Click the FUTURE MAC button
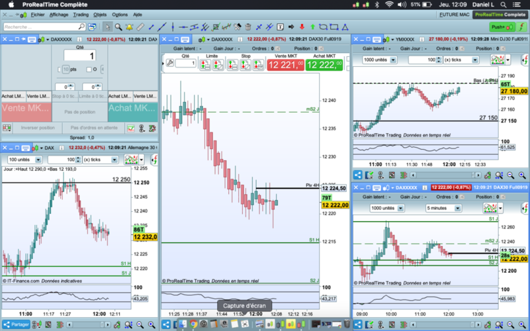Screen dimensions: 530x331 (455, 15)
